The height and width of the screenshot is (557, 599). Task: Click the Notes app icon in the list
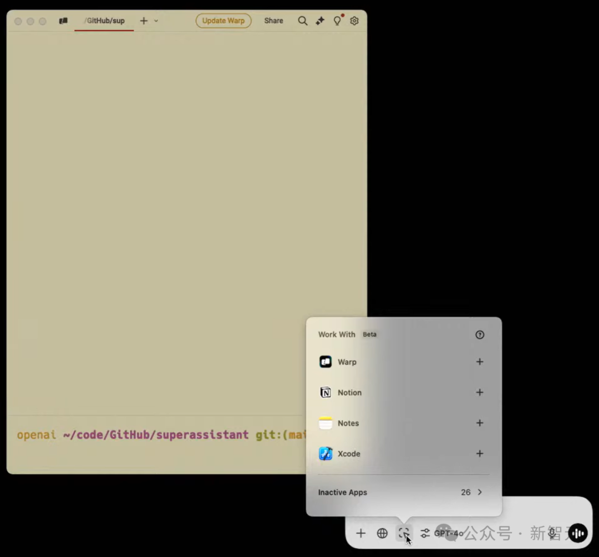pyautogui.click(x=326, y=423)
